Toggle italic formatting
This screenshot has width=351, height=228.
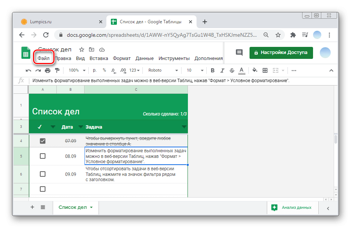click(x=222, y=70)
